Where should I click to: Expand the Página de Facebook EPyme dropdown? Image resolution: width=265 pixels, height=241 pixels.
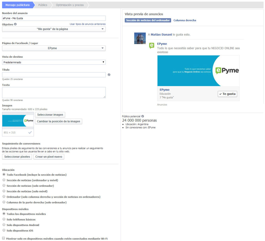point(54,48)
